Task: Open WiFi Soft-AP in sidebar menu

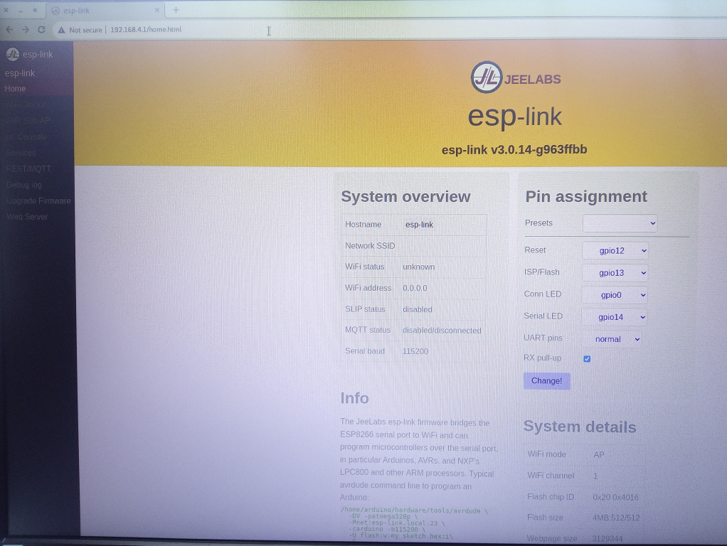Action: click(28, 121)
